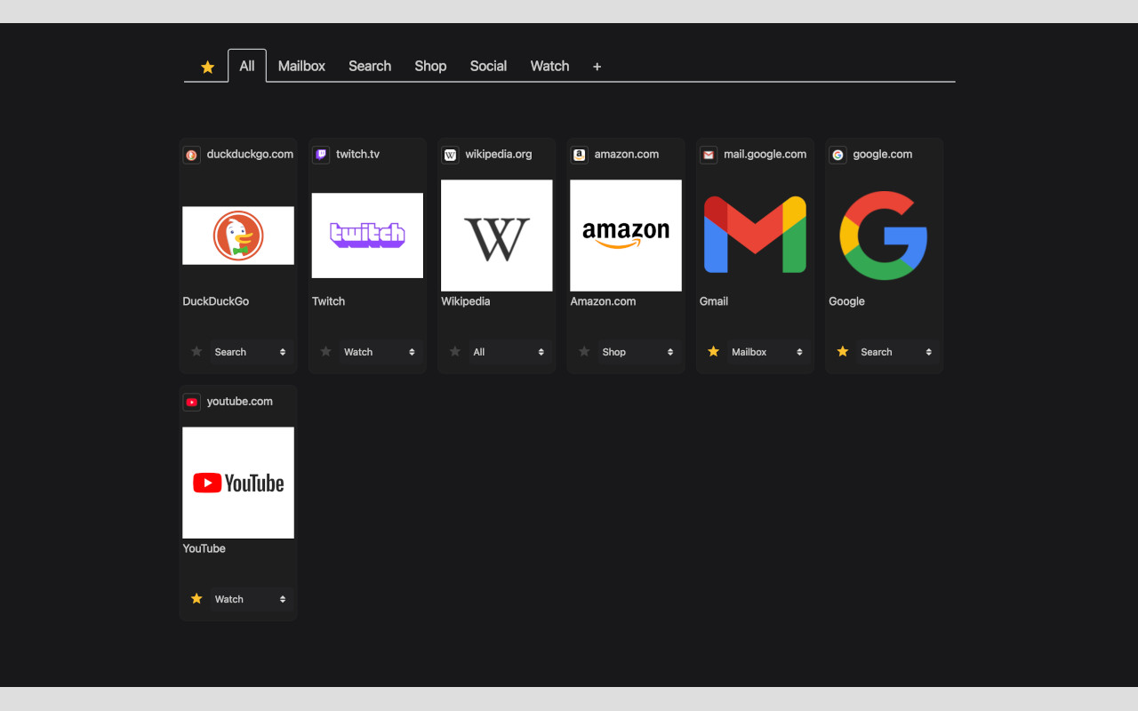
Task: Click the Amazon.com title text
Action: click(x=603, y=301)
